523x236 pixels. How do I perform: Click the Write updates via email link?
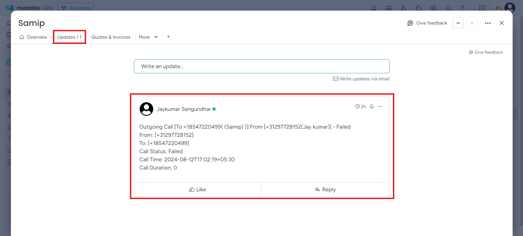(x=361, y=79)
